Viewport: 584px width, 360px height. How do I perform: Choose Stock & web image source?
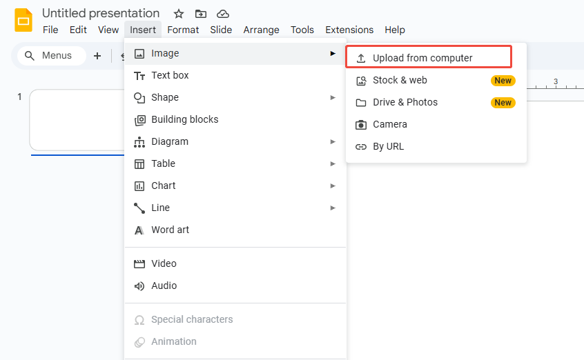pyautogui.click(x=400, y=80)
